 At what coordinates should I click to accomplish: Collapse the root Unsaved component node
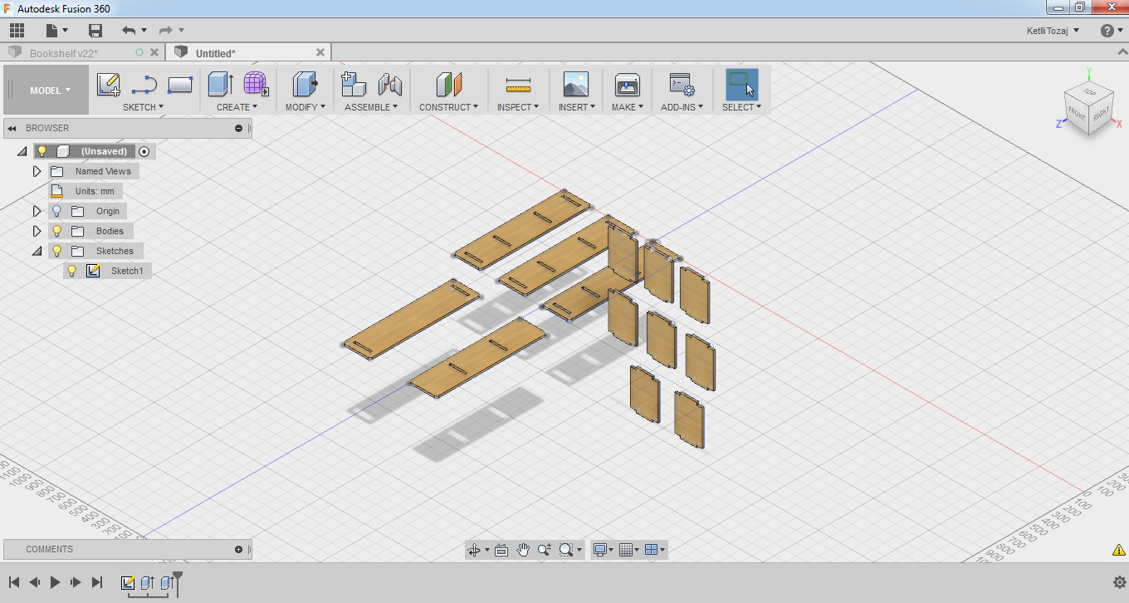click(22, 151)
